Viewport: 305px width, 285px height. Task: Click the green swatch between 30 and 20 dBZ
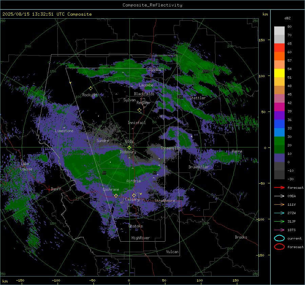pos(279,141)
